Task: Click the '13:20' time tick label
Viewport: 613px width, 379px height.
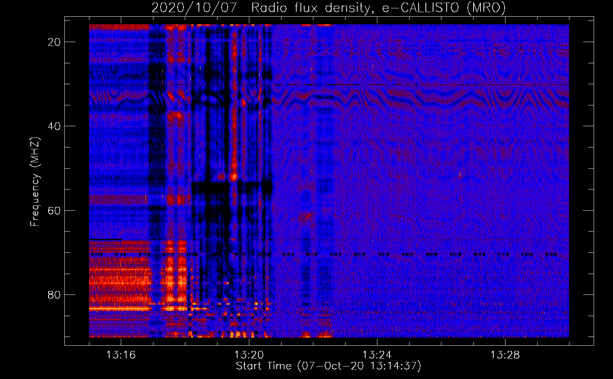Action: [x=249, y=355]
